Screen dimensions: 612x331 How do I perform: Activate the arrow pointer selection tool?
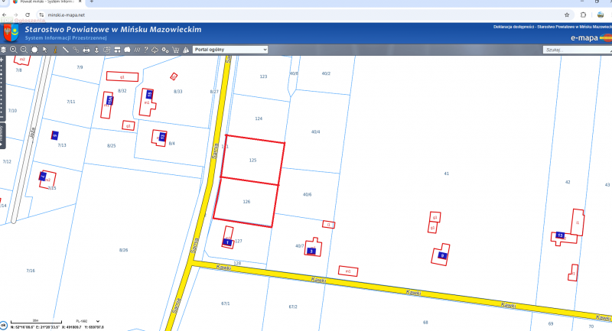(45, 50)
